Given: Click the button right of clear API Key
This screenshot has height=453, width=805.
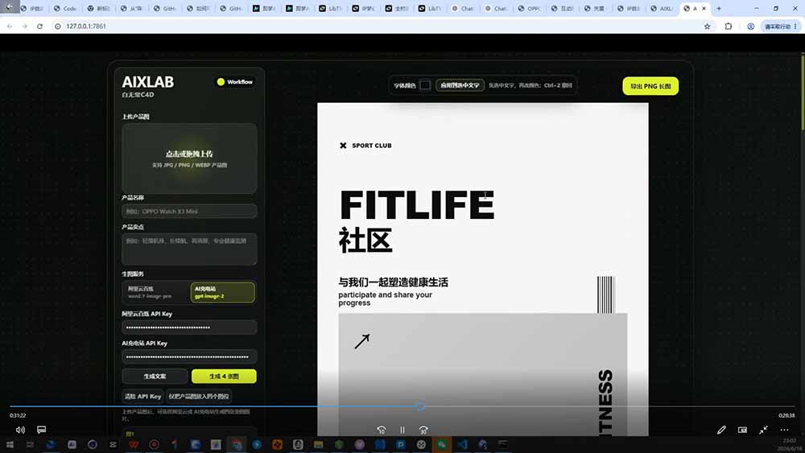Looking at the screenshot, I should 199,396.
